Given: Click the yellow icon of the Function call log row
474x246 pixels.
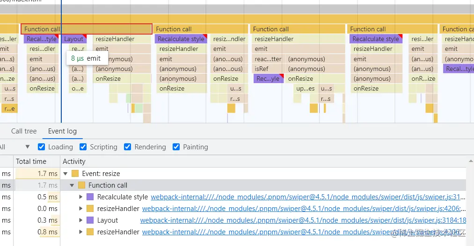Looking at the screenshot, I should (x=81, y=185).
